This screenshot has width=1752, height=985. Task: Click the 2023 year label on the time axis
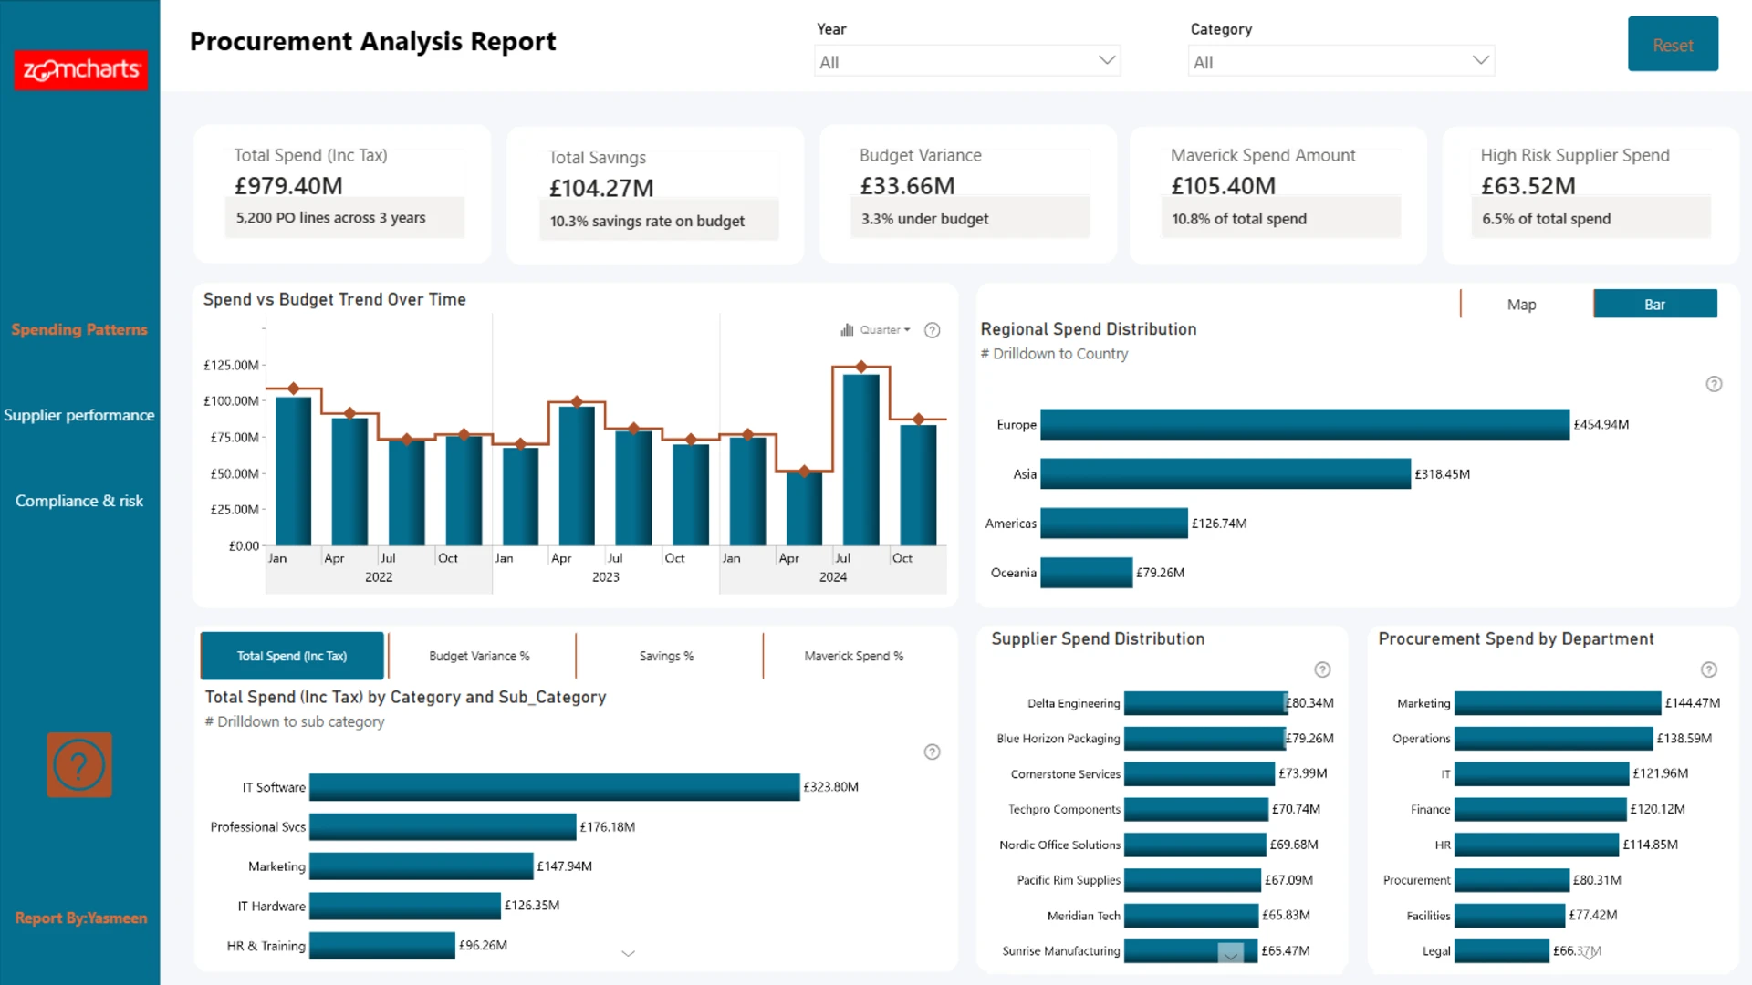click(606, 577)
